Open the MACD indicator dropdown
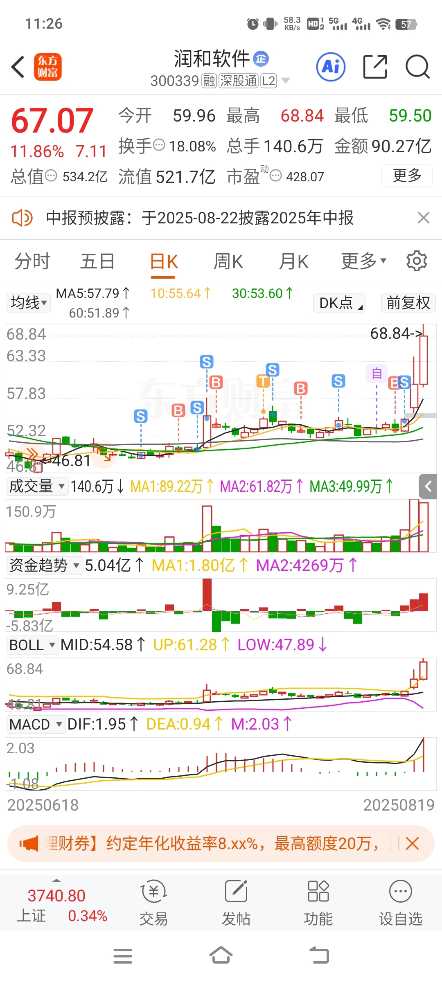The height and width of the screenshot is (982, 442). pos(36,724)
